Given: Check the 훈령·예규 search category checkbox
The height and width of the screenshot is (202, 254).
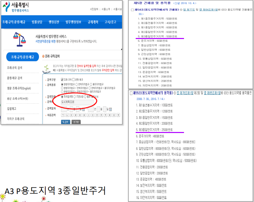Looking at the screenshot, I should coord(73,80).
